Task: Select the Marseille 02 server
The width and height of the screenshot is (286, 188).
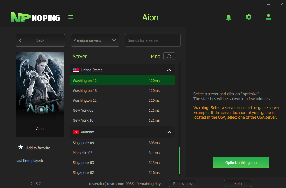Action: [x=122, y=153]
